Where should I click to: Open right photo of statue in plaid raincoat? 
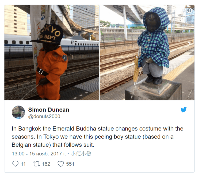(x=147, y=53)
